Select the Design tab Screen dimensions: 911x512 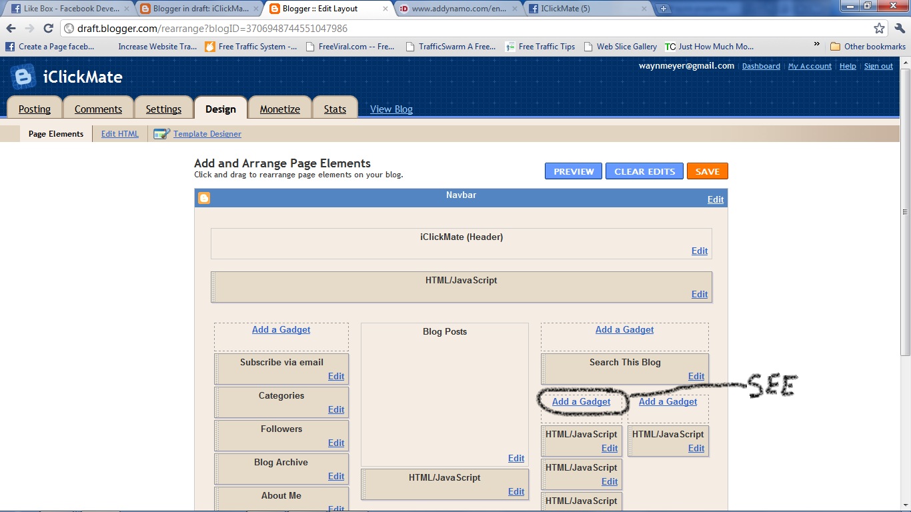(x=221, y=109)
